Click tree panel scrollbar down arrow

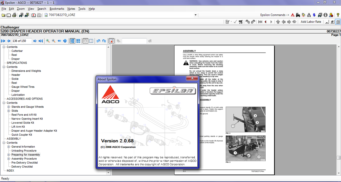[x=108, y=173]
